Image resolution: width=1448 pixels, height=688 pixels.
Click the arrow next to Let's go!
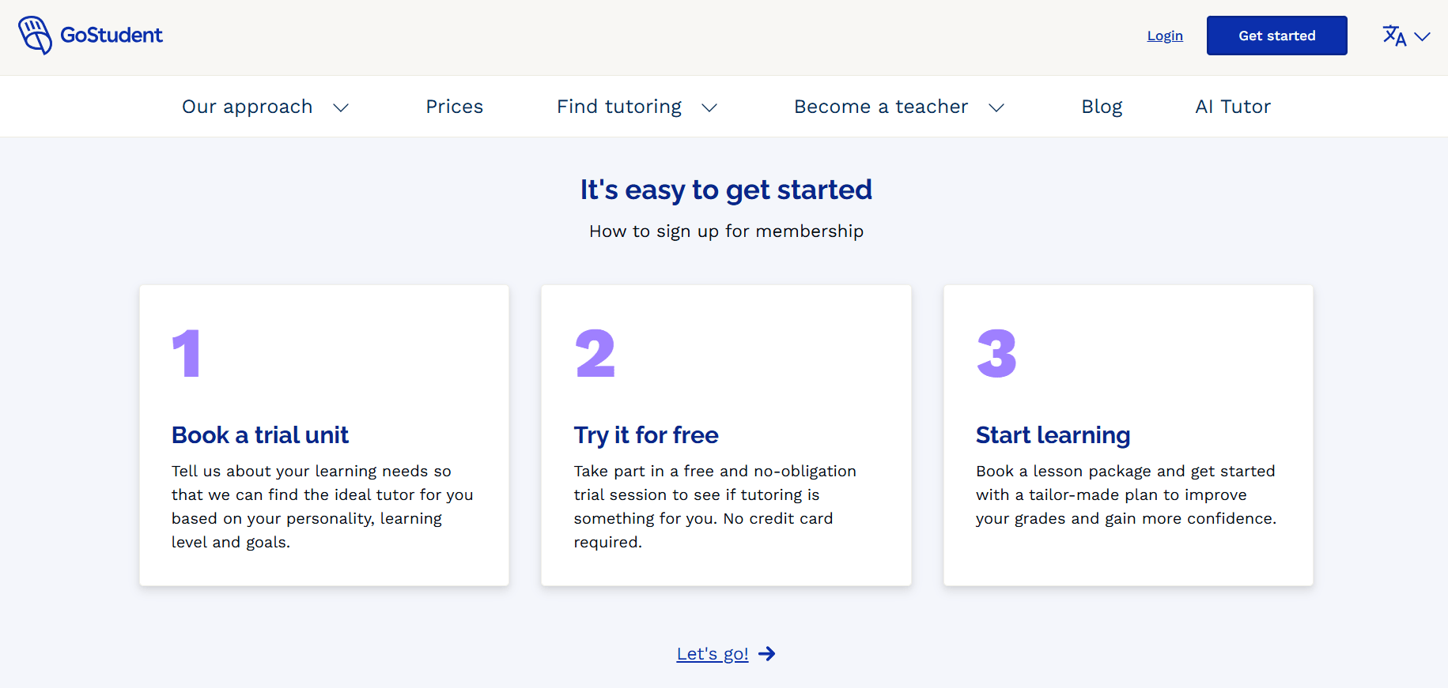pyautogui.click(x=767, y=654)
